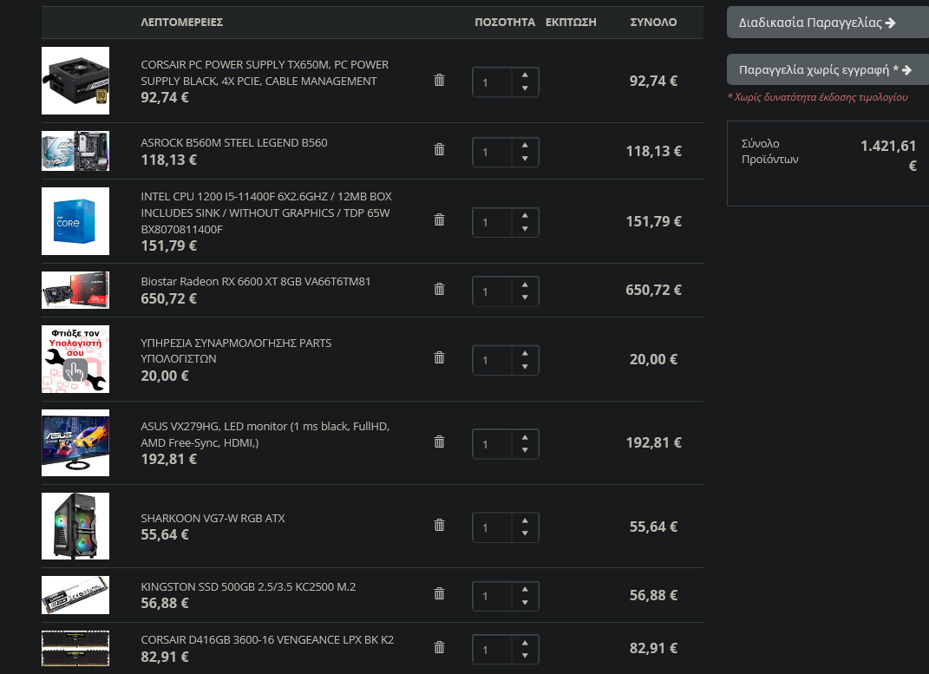
Task: Remove Biostar Radeon RX 6600 XT item
Action: 439,289
